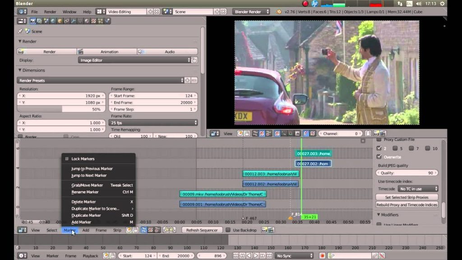Open the system settings gear in the top bar

pos(442,4)
